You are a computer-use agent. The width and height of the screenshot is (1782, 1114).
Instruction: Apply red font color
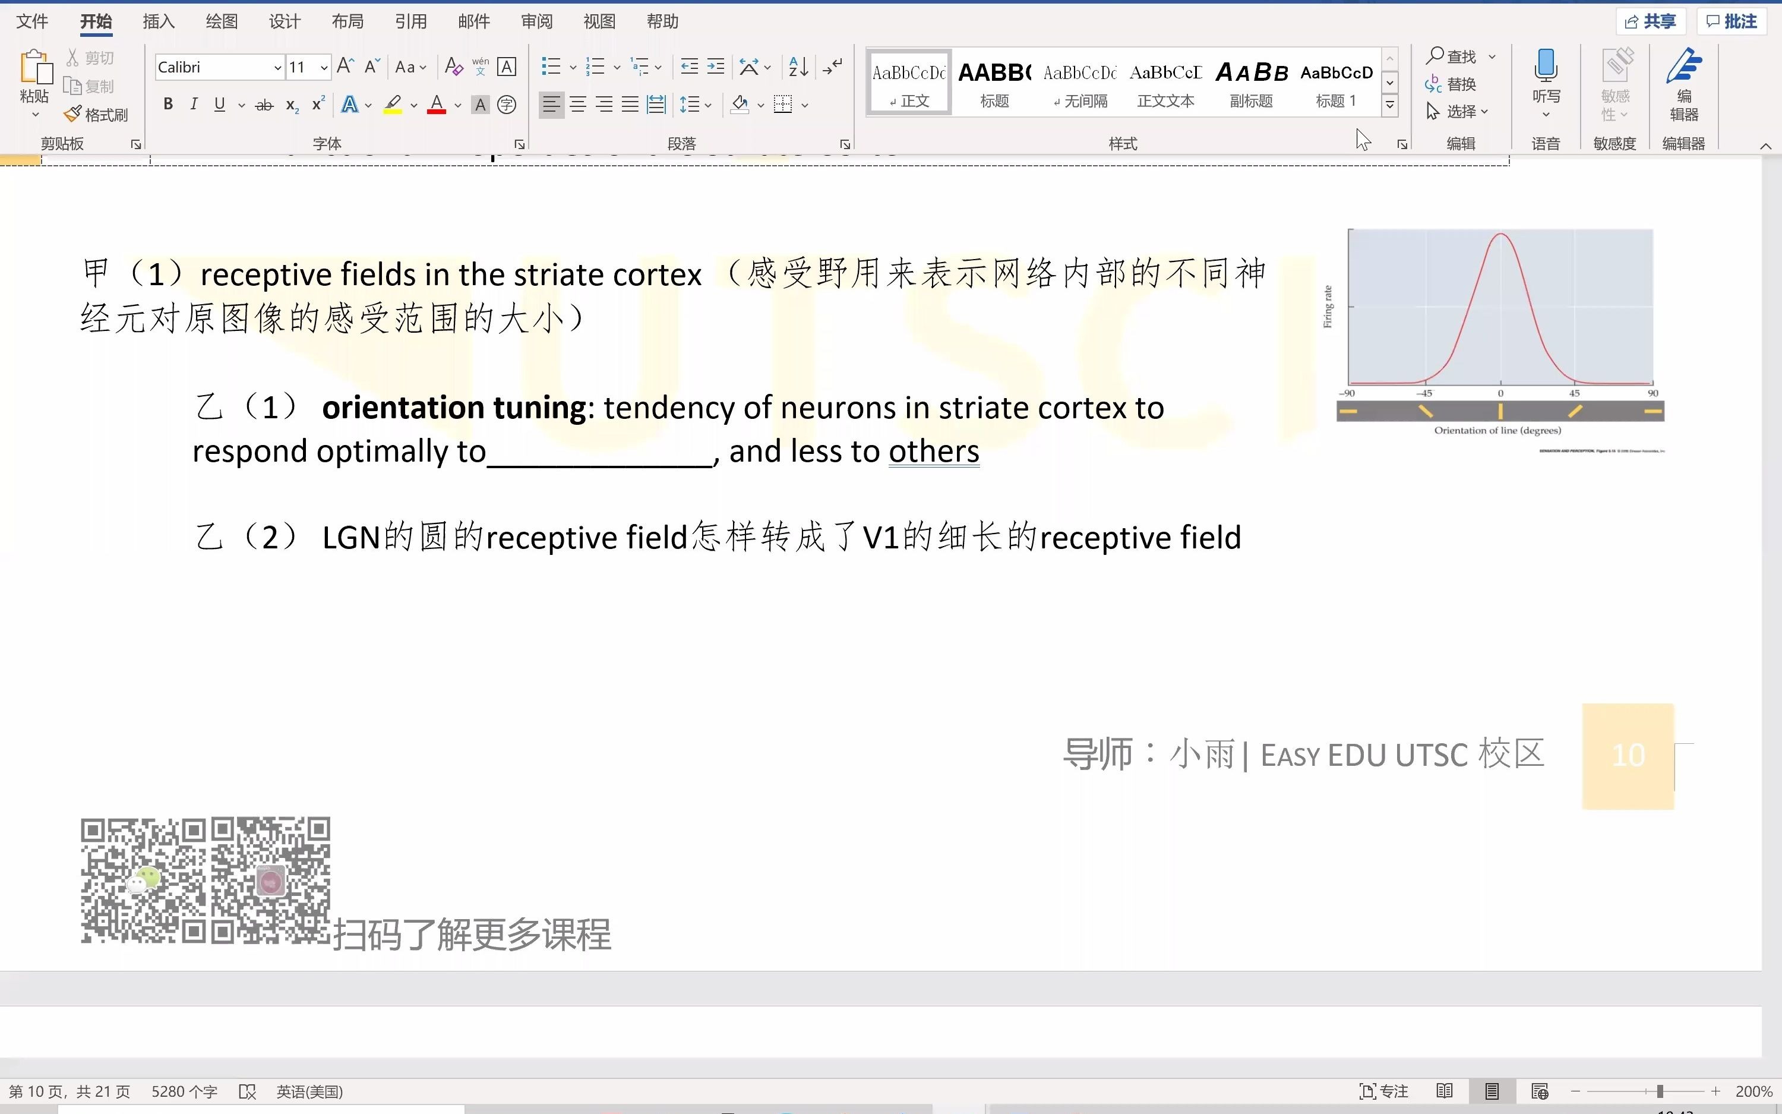437,105
